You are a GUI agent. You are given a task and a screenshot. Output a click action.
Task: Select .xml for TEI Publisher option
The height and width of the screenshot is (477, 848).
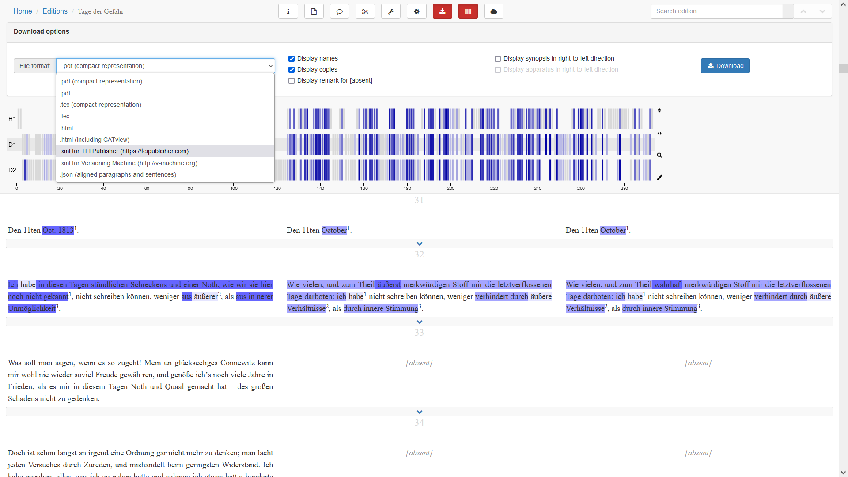(x=125, y=151)
